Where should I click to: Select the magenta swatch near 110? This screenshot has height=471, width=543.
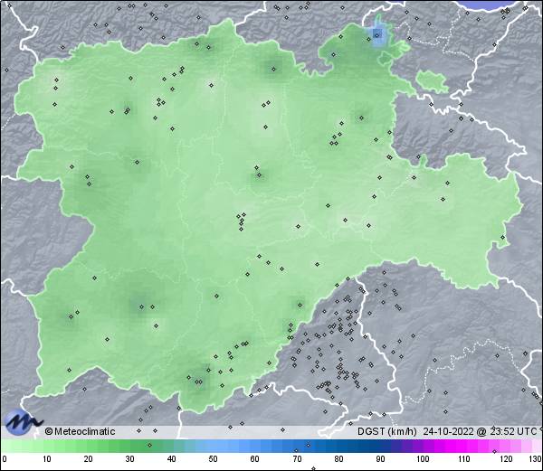click(x=463, y=447)
